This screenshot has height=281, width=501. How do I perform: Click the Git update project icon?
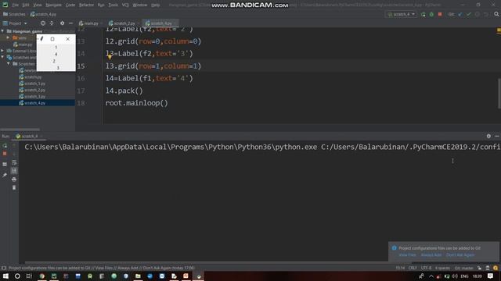pos(460,14)
